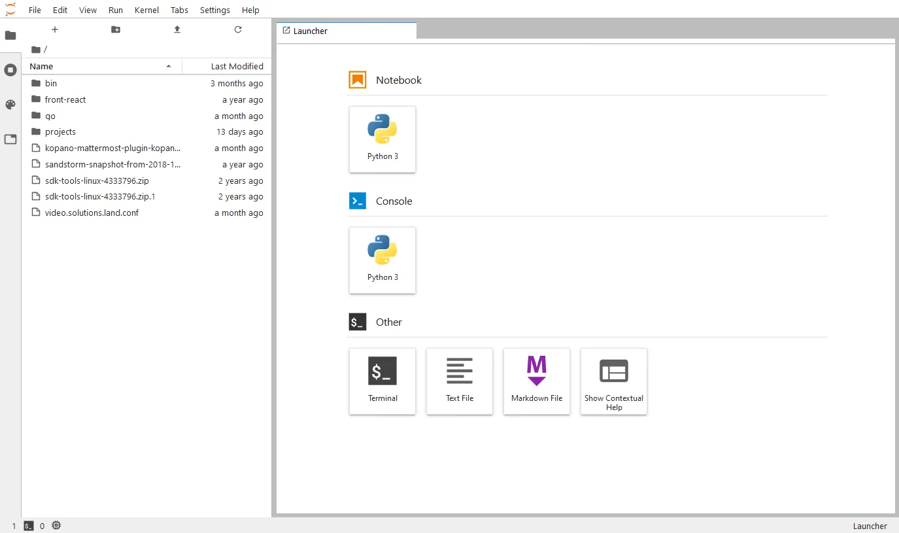Click the kernel count icon in status bar

pyautogui.click(x=56, y=525)
